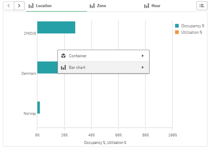208x147 pixels.
Task: Click the Bar chart menu entry icon
Action: pyautogui.click(x=63, y=68)
